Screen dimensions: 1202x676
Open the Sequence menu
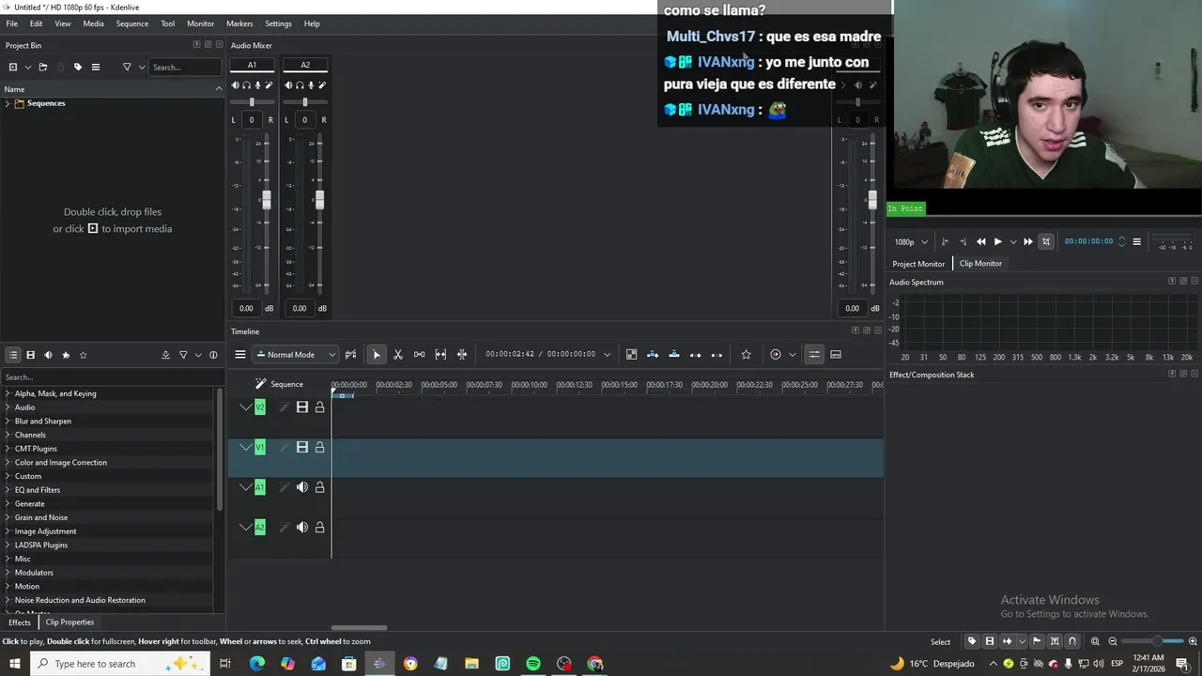(x=132, y=23)
